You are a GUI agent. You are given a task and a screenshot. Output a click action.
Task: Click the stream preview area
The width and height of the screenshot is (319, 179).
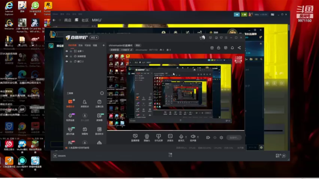coord(176,92)
